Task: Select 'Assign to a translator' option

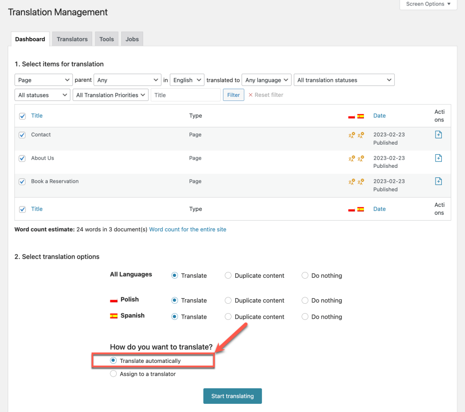Action: [x=113, y=374]
